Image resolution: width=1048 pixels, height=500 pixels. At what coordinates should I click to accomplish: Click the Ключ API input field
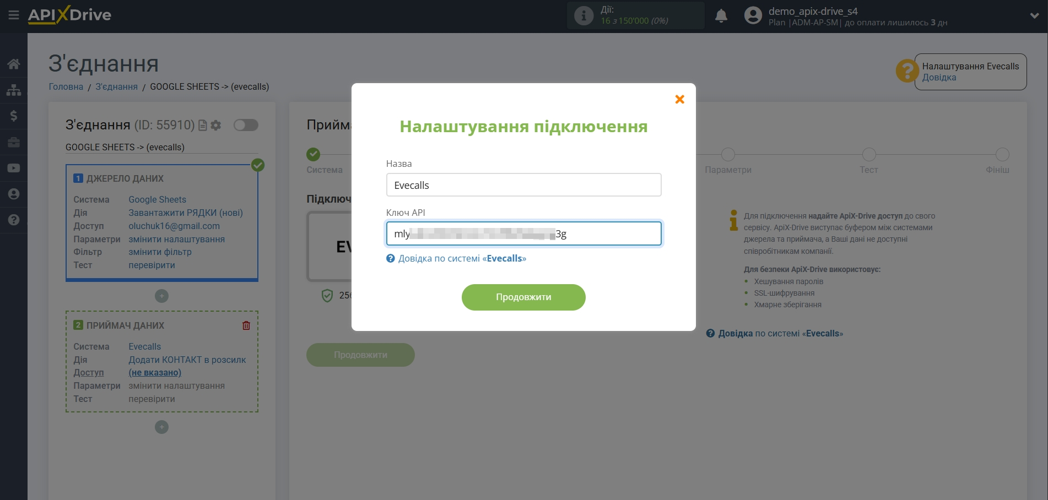523,233
